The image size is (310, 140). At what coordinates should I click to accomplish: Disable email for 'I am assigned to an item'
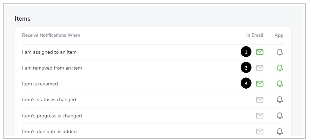pos(260,52)
